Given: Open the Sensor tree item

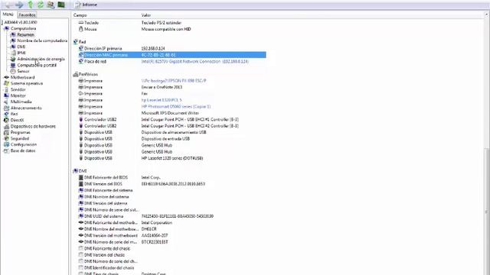Looking at the screenshot, I should tap(23, 71).
